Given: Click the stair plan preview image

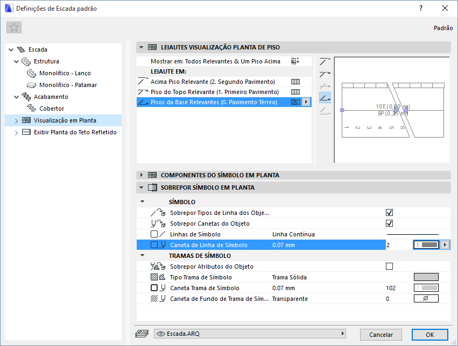Looking at the screenshot, I should coord(392,110).
